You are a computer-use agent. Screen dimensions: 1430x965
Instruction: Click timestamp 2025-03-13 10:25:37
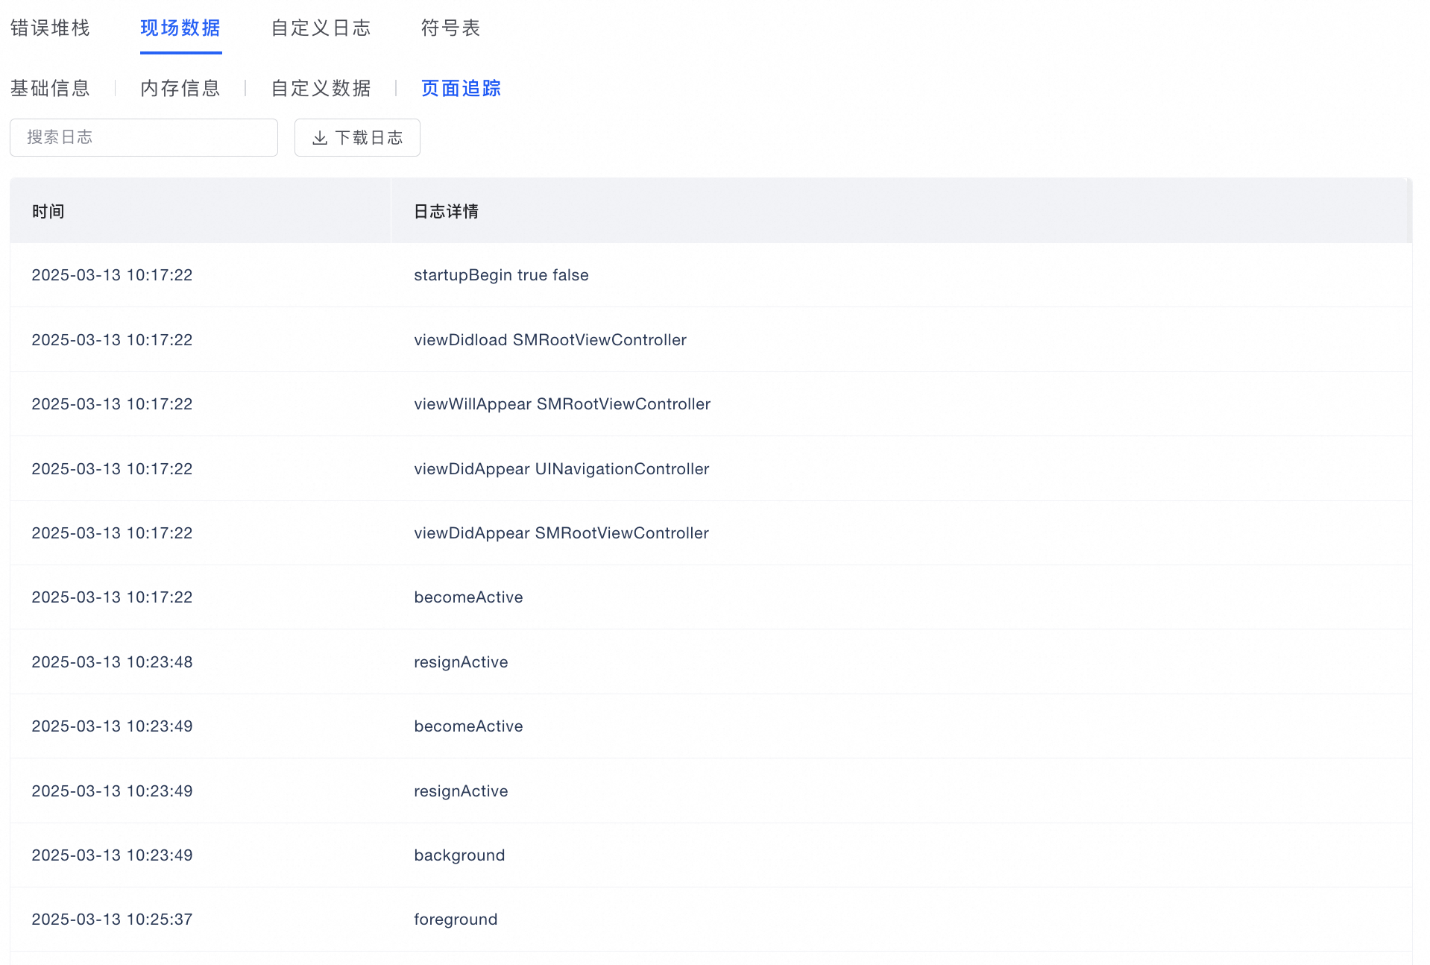click(112, 920)
